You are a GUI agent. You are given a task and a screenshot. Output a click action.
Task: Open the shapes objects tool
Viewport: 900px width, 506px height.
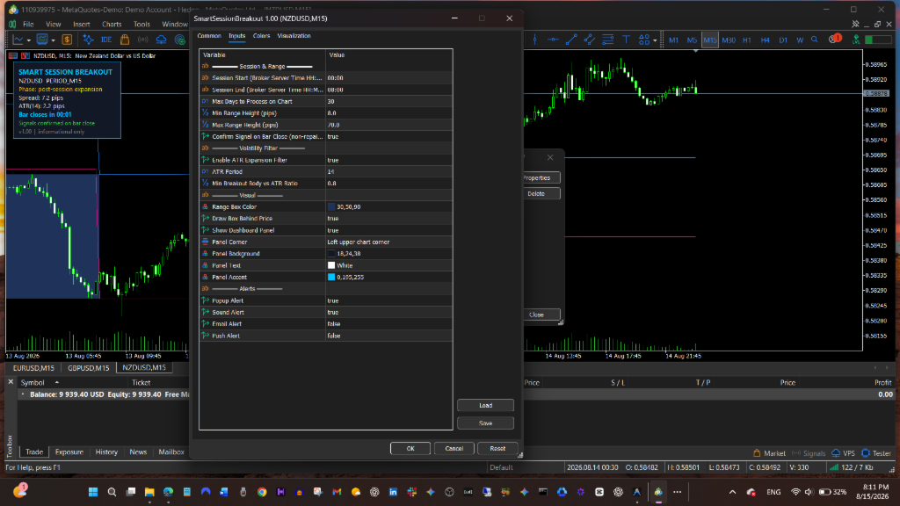point(644,40)
